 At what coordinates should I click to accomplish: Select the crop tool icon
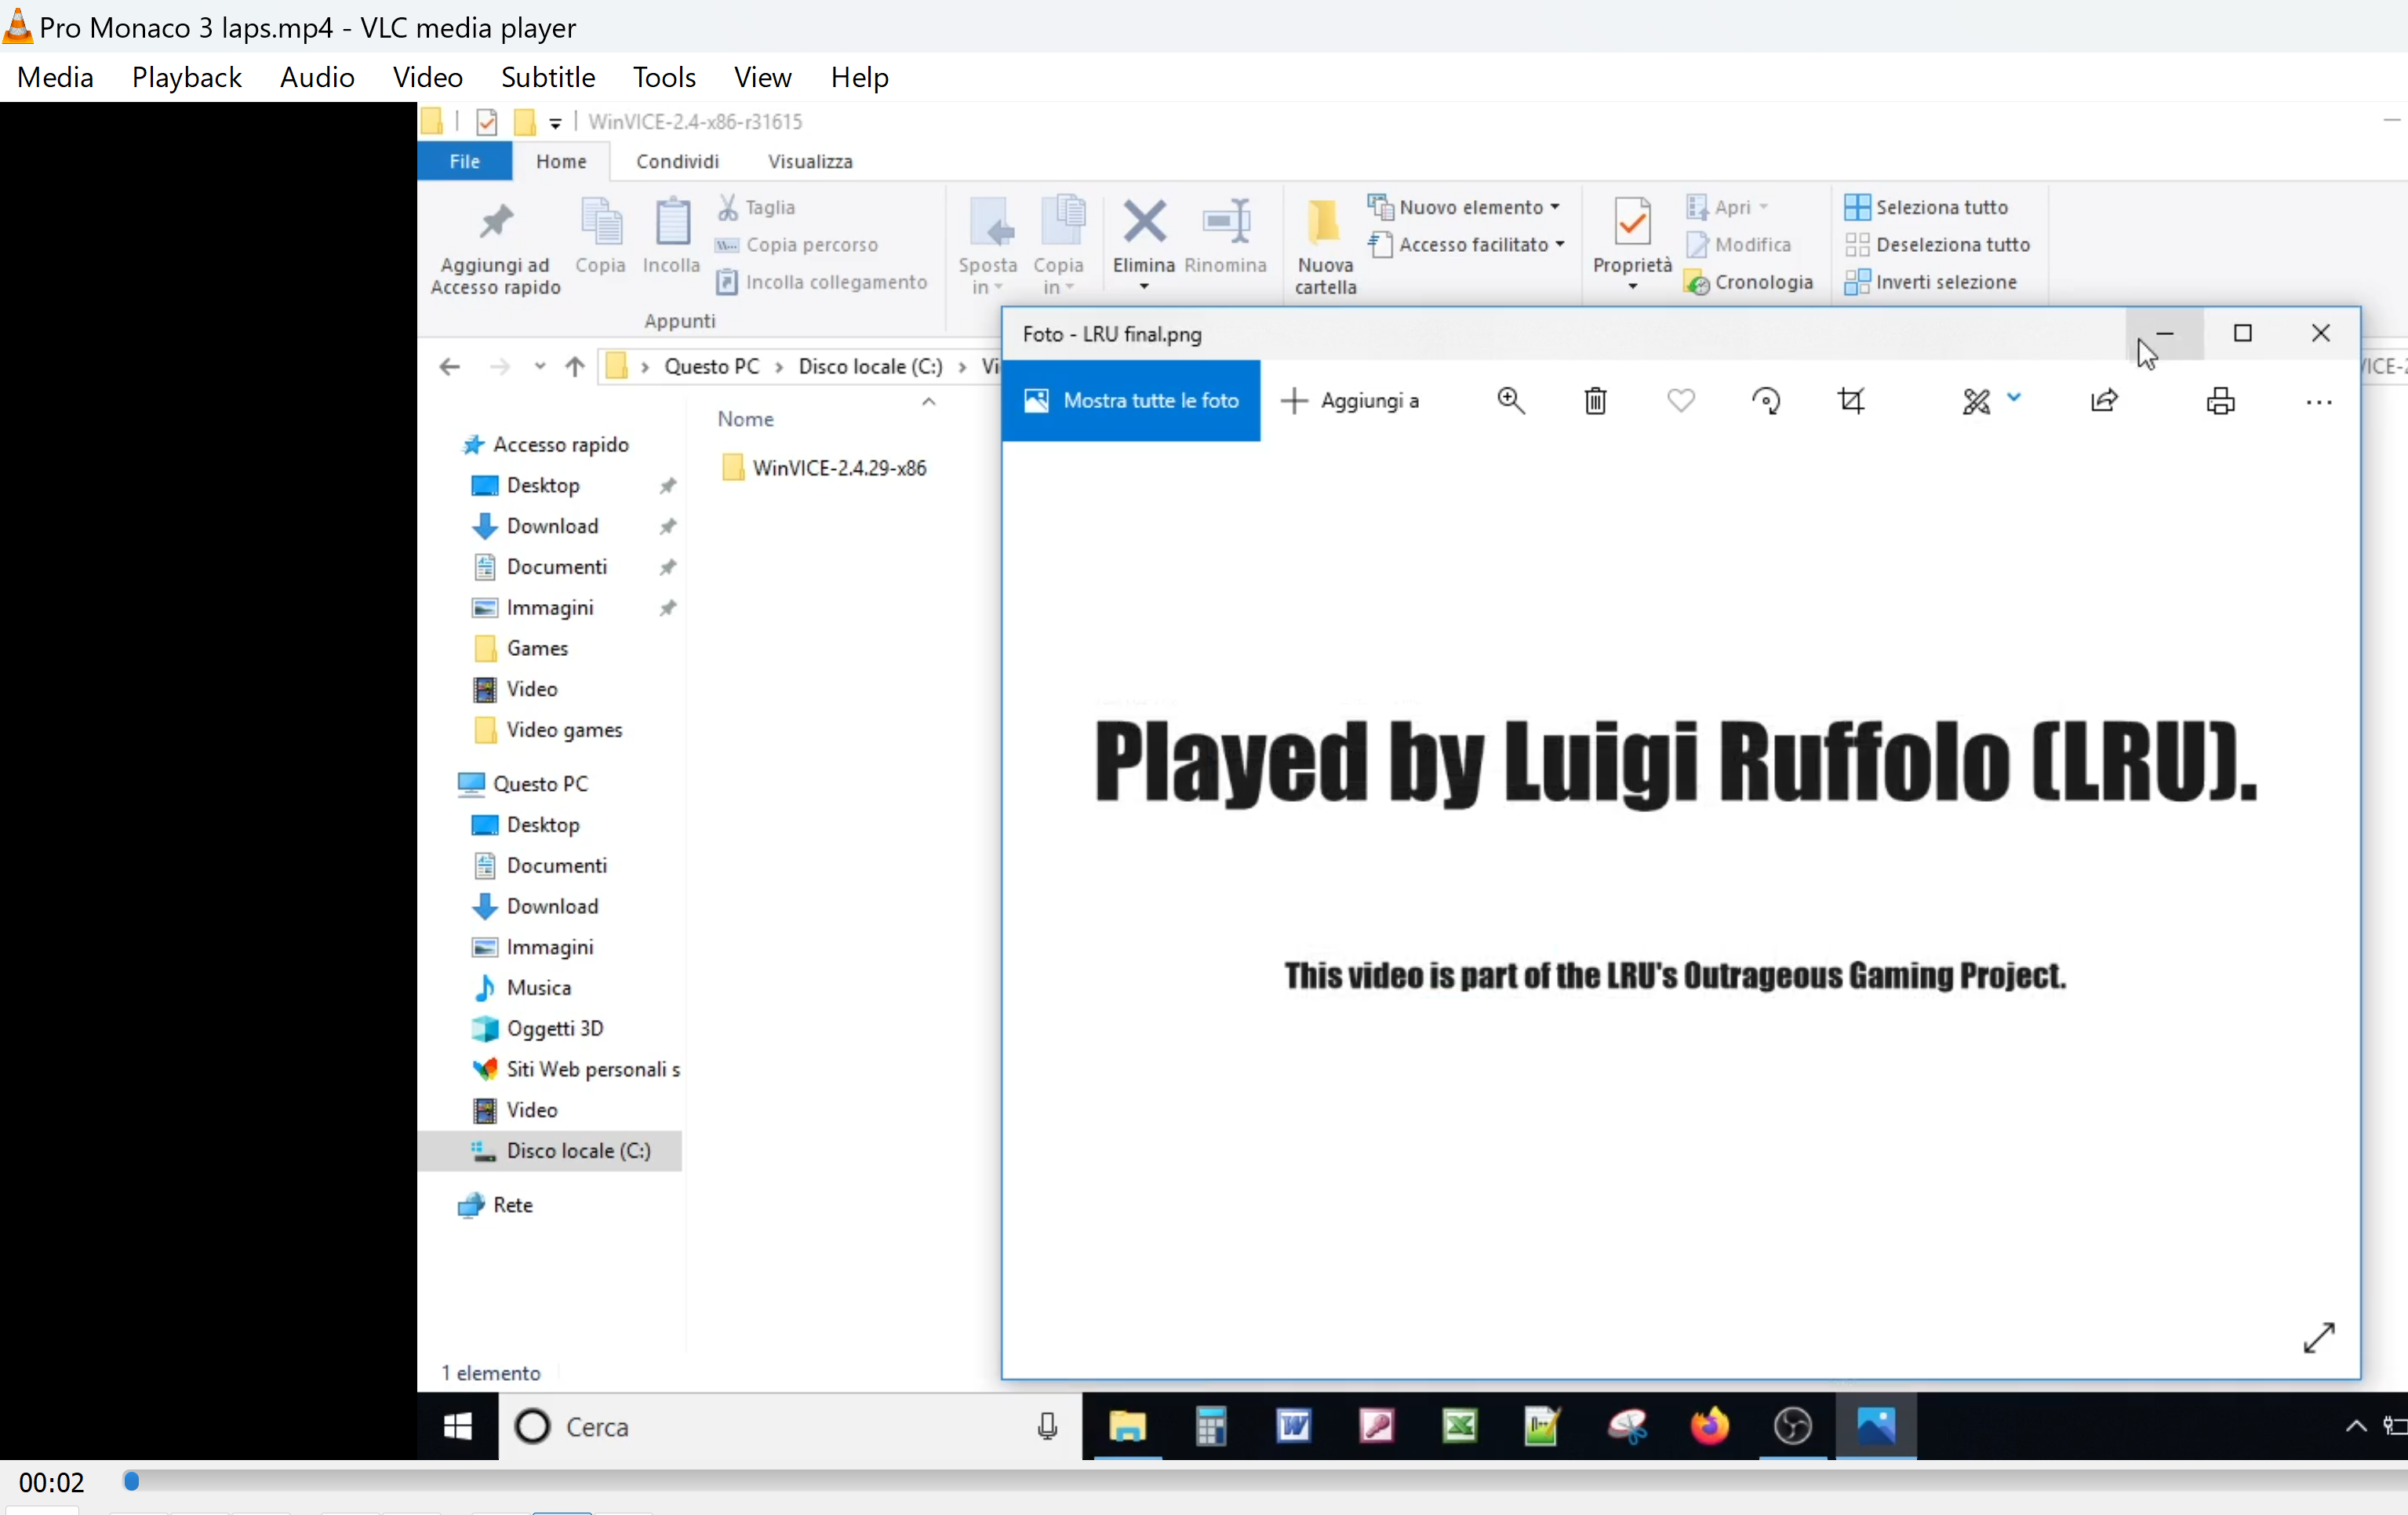pyautogui.click(x=1852, y=401)
